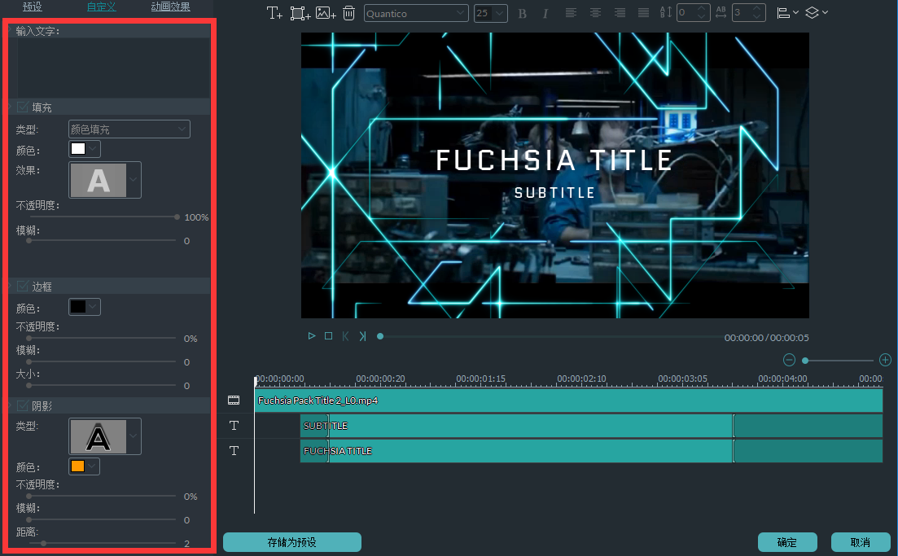The width and height of the screenshot is (898, 556).
Task: Click the video track film icon
Action: point(234,401)
